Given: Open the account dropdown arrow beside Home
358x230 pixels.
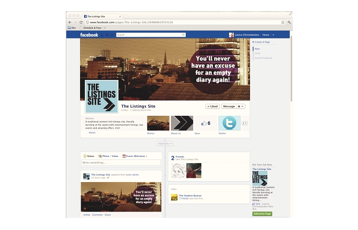Looking at the screenshot, I should coord(273,35).
